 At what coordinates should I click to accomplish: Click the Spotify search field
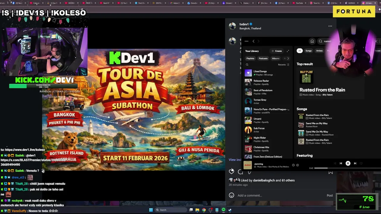pos(327,41)
